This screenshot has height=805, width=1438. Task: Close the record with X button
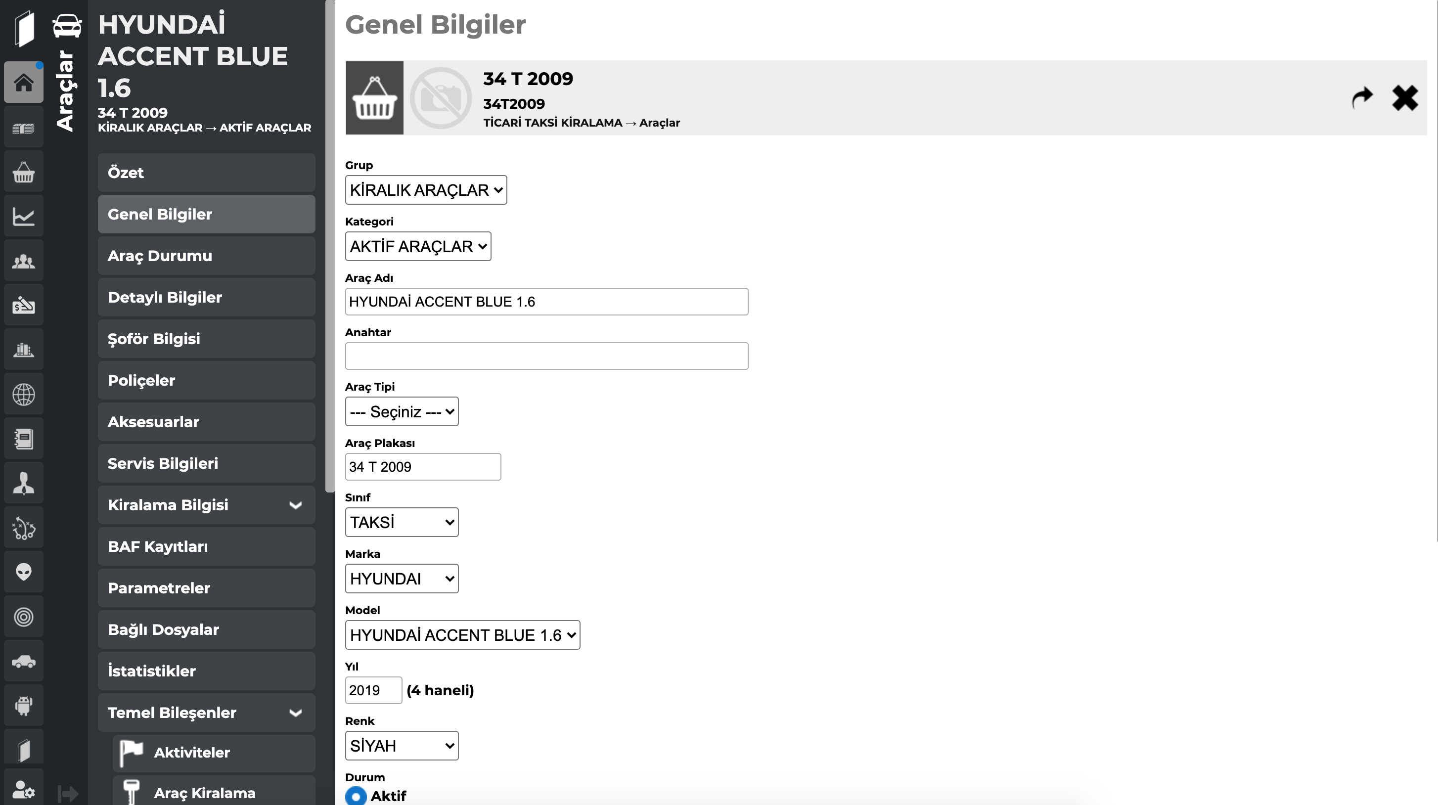click(1404, 98)
